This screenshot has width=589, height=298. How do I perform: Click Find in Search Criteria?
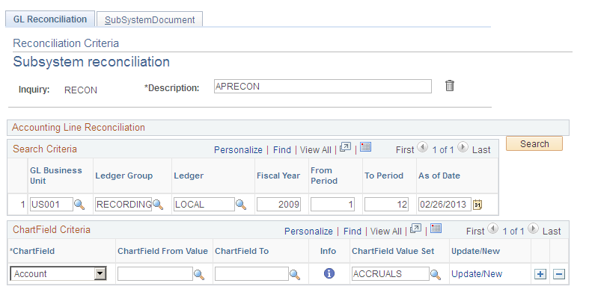point(281,150)
